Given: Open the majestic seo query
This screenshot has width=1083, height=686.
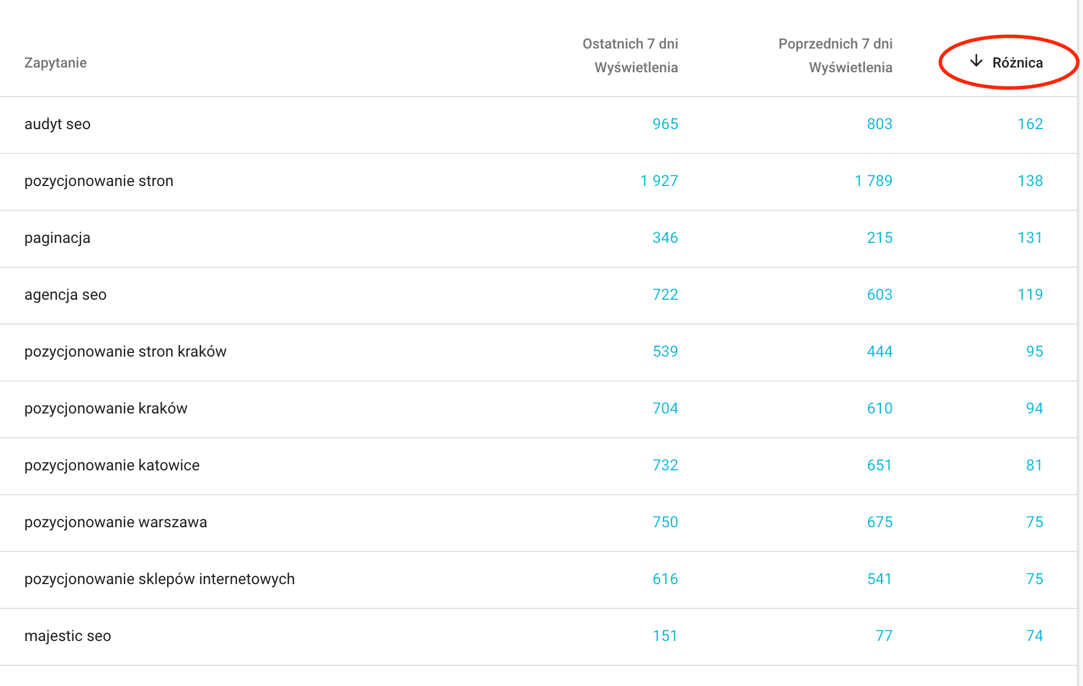Looking at the screenshot, I should (68, 636).
